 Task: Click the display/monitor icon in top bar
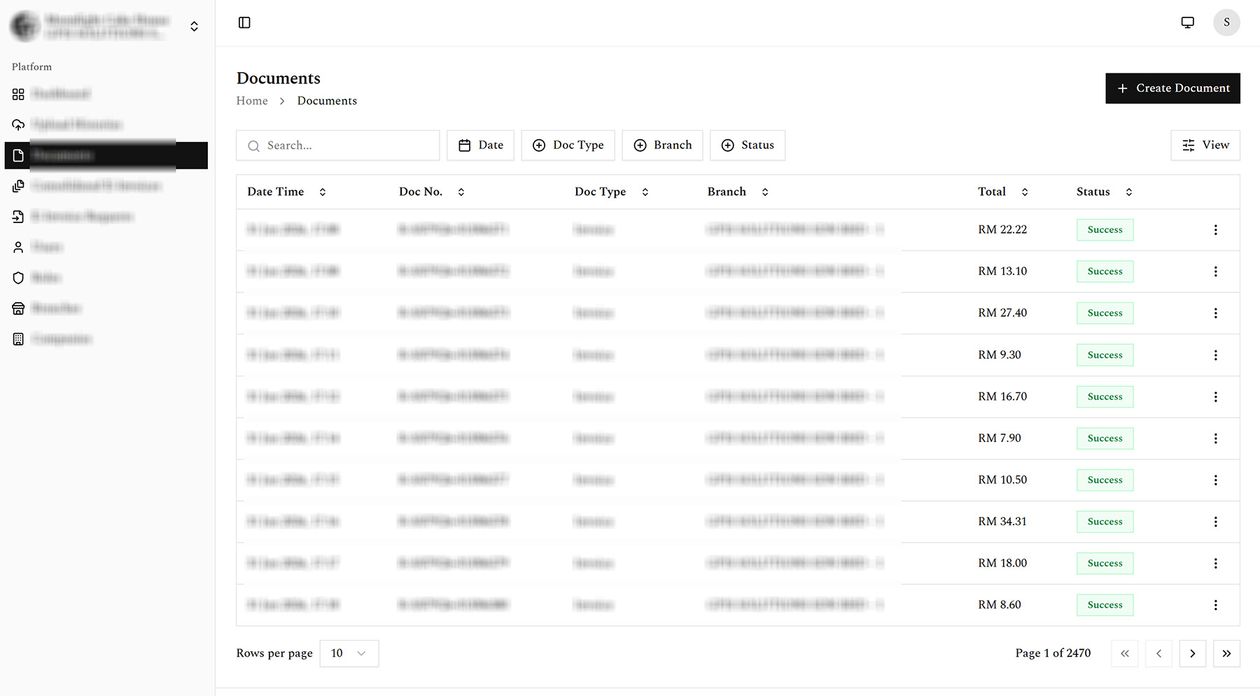1187,22
